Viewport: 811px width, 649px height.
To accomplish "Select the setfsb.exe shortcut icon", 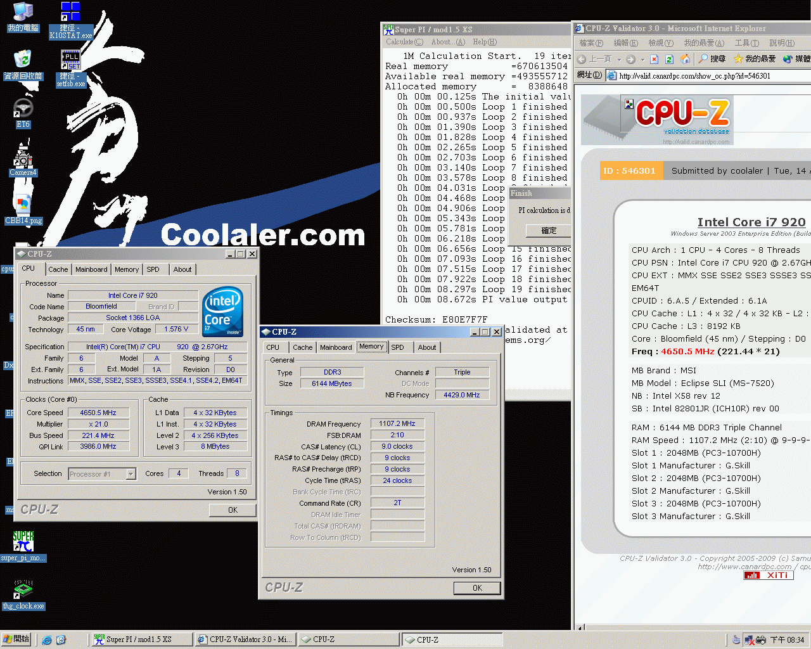I will point(70,68).
